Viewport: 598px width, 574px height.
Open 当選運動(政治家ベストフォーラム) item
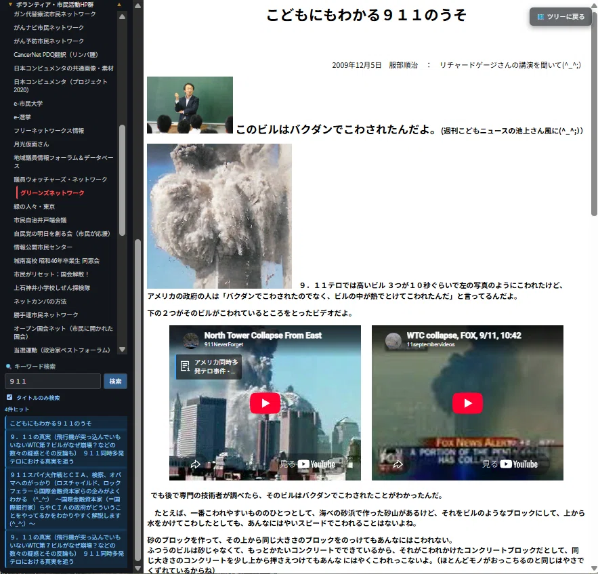click(x=62, y=350)
